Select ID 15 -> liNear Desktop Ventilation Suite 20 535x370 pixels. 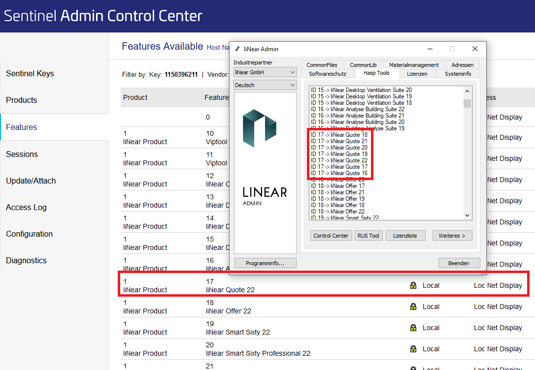pos(361,90)
